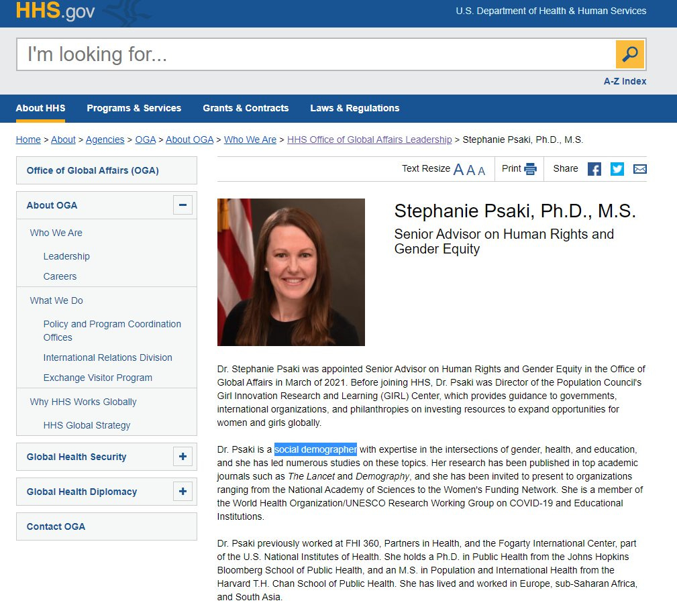Click the yellow search magnifier button
Viewport: 677px width, 615px height.
tap(629, 54)
